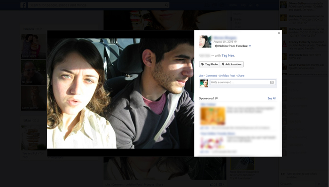Click the Add Location button
This screenshot has width=329, height=187.
[x=232, y=64]
